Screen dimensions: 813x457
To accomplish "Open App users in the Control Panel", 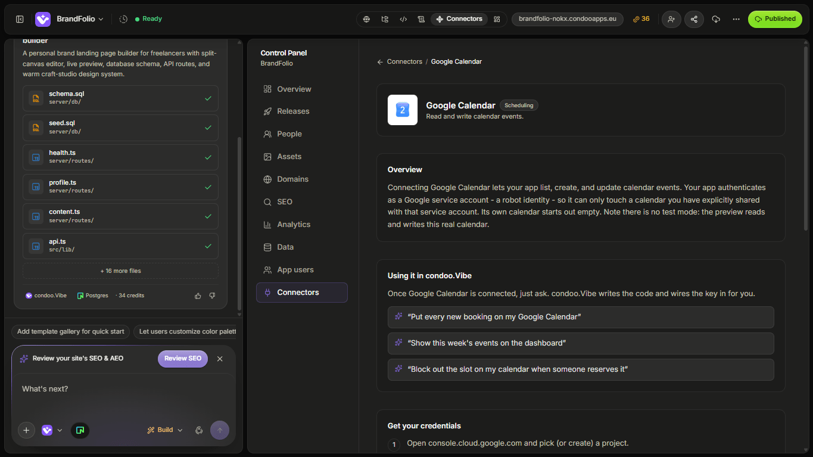I will pos(302,270).
